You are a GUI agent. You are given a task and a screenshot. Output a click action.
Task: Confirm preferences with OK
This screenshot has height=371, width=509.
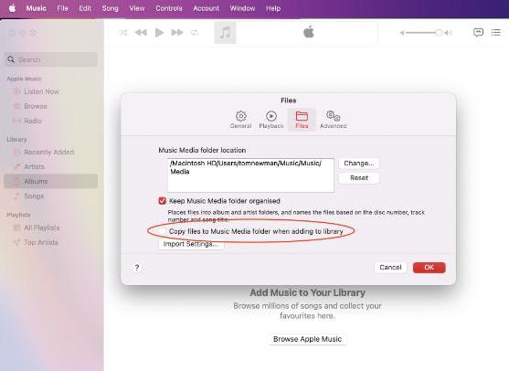tap(429, 268)
